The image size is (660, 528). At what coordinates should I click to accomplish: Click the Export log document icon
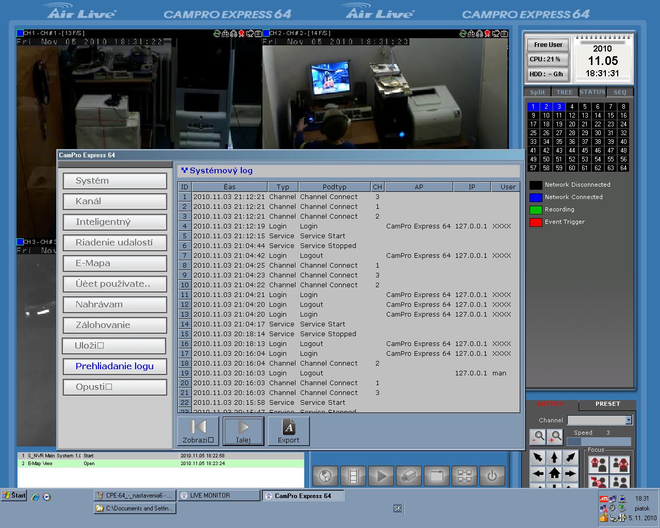[x=289, y=431]
